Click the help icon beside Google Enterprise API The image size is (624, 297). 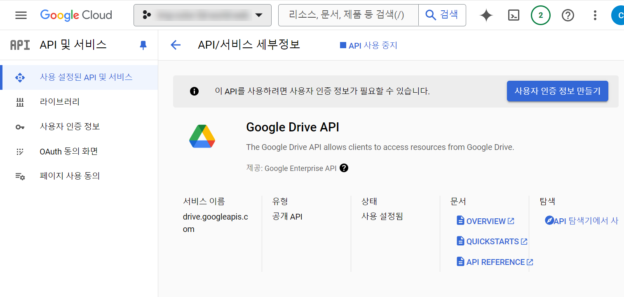point(344,168)
